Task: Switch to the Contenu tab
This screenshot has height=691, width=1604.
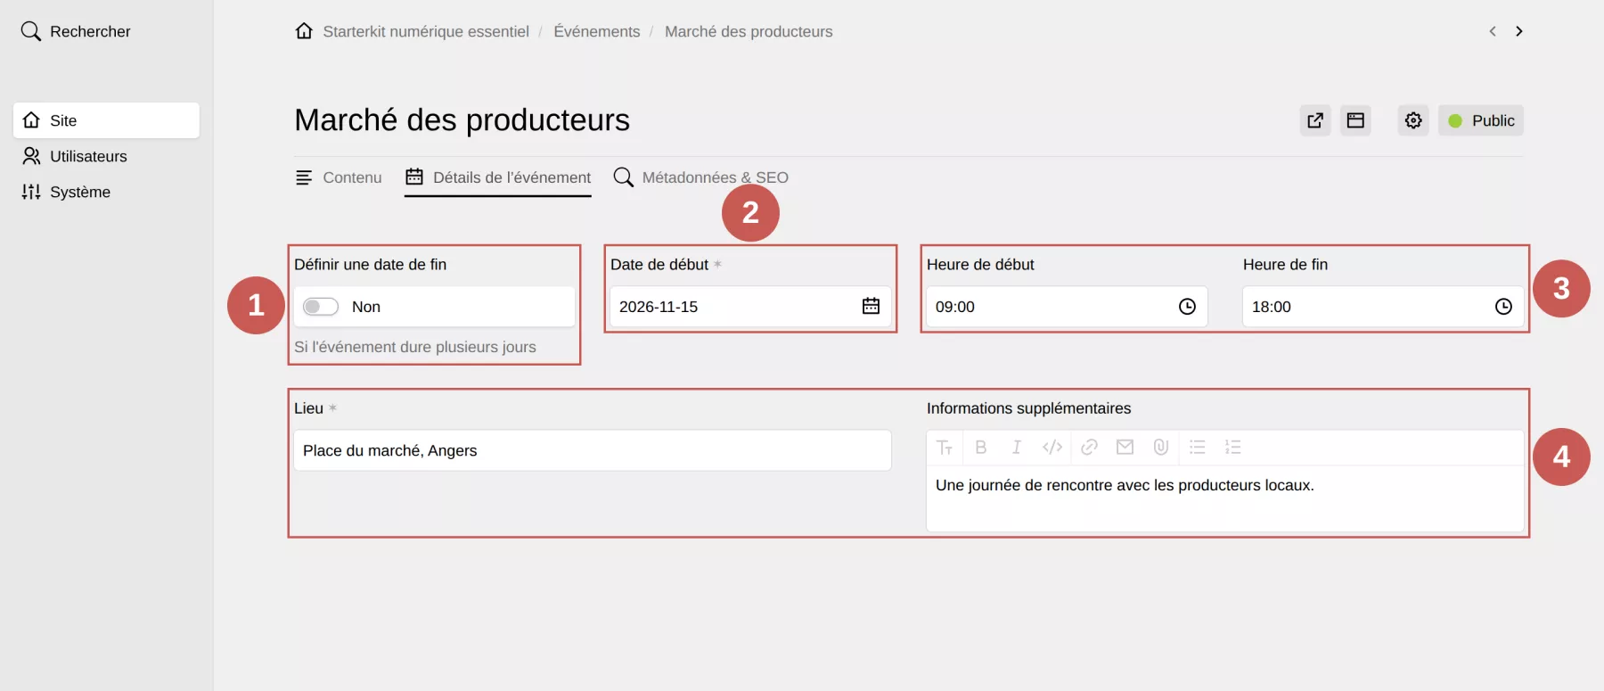Action: tap(339, 177)
